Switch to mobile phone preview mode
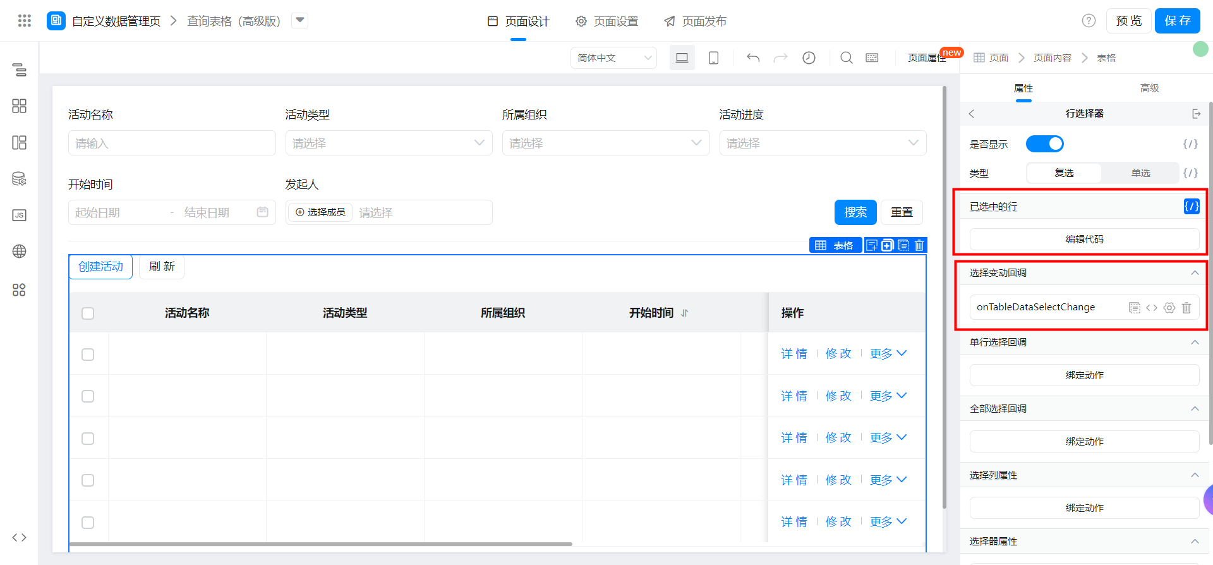The image size is (1213, 565). 713,58
